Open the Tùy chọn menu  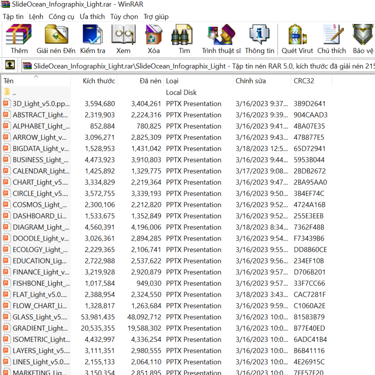(x=124, y=17)
